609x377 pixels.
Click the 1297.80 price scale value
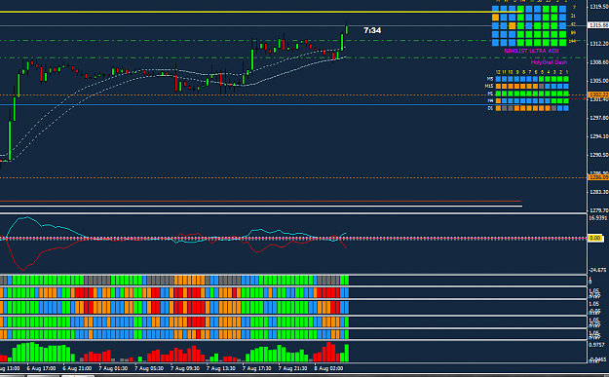599,118
